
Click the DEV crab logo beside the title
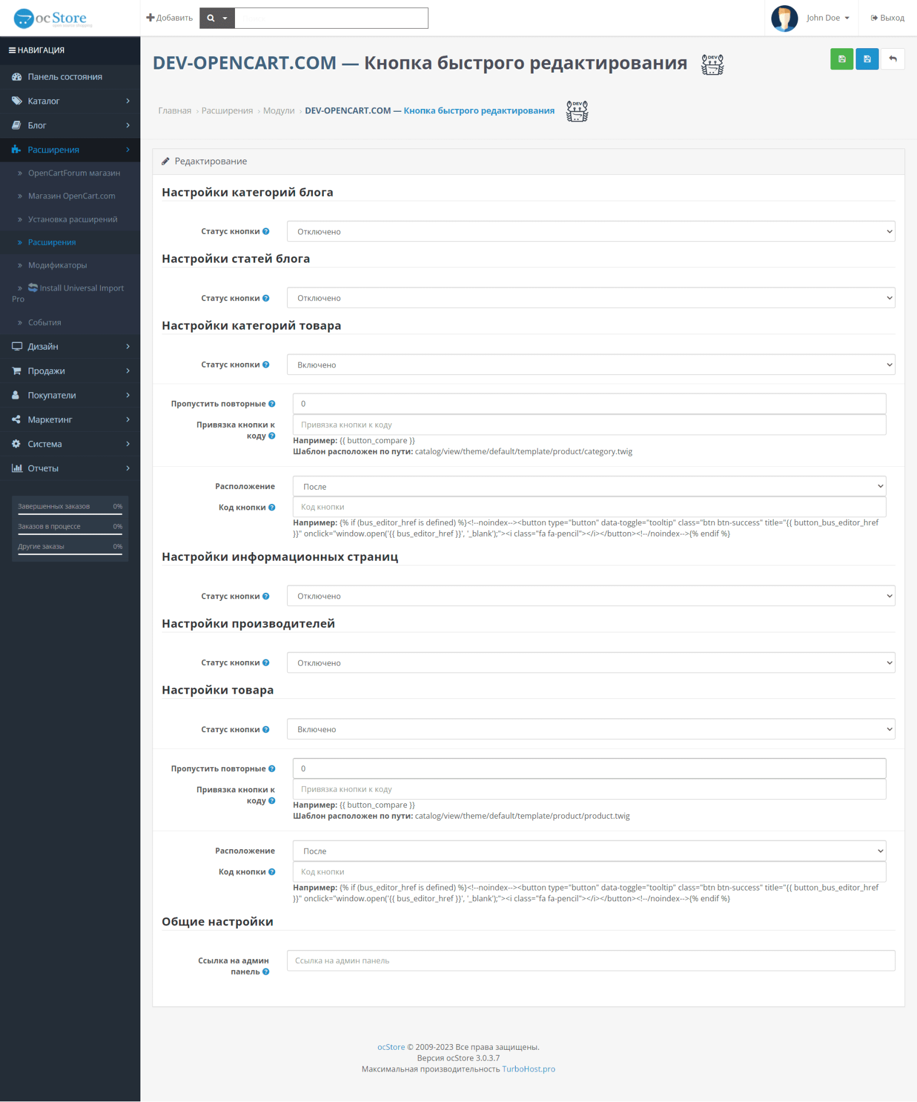point(712,64)
